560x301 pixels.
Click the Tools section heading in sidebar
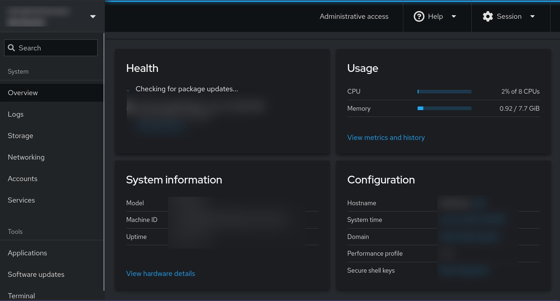[15, 231]
